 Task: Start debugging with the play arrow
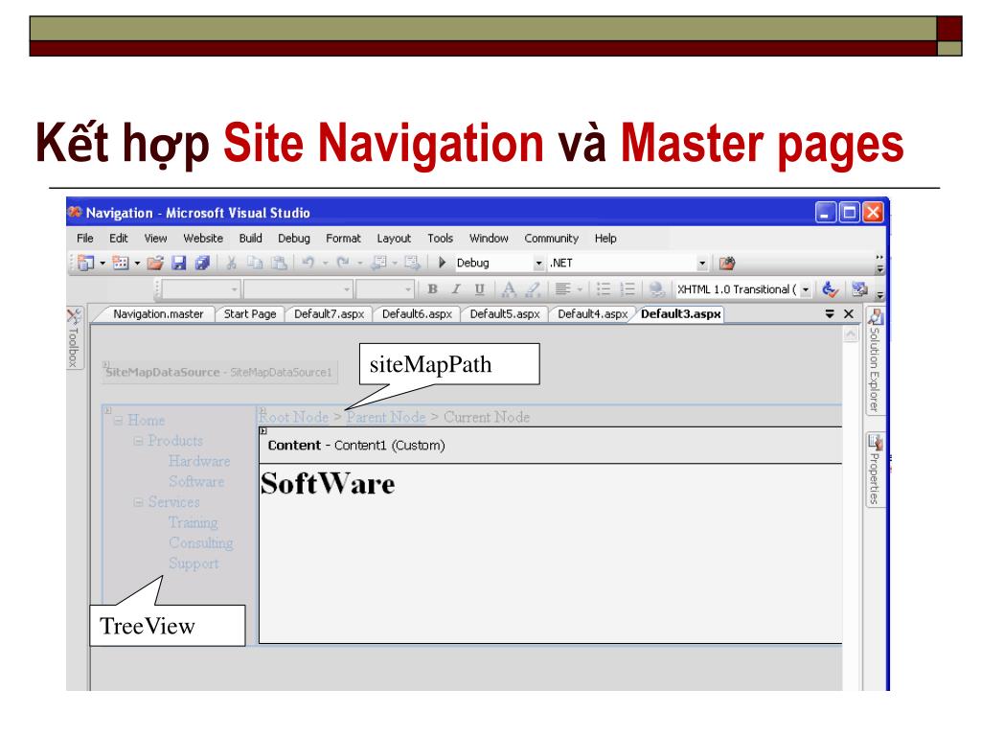click(x=442, y=263)
